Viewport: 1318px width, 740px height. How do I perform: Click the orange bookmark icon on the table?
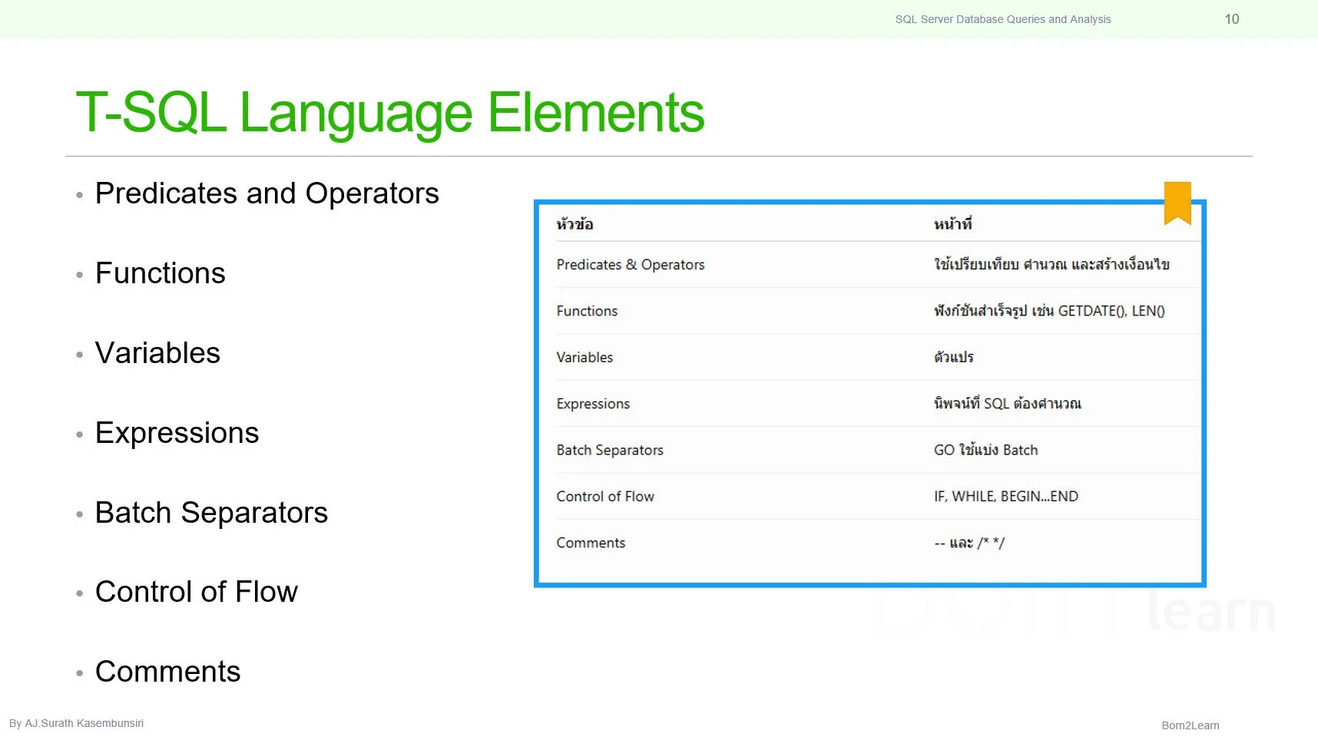1177,203
